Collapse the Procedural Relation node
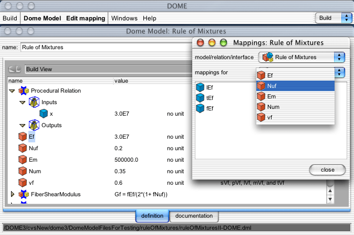The height and width of the screenshot is (235, 354). tap(12, 91)
